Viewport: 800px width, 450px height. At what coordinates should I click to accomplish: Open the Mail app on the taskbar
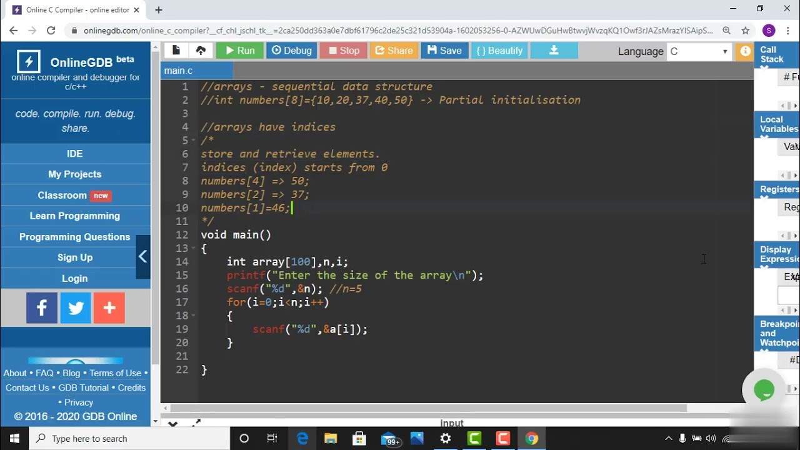(389, 439)
